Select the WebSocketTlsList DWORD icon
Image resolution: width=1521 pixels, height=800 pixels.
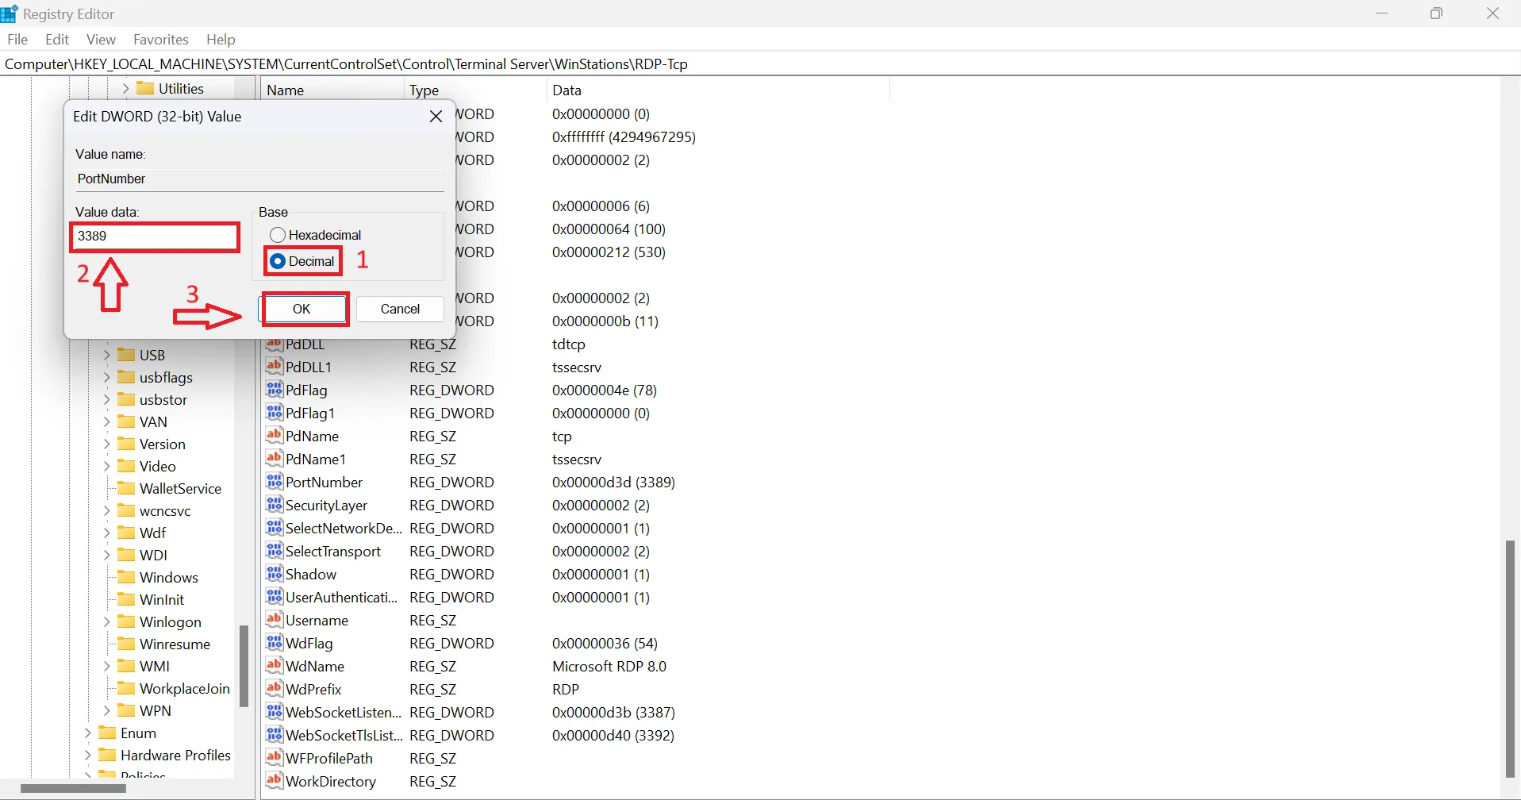pyautogui.click(x=275, y=735)
